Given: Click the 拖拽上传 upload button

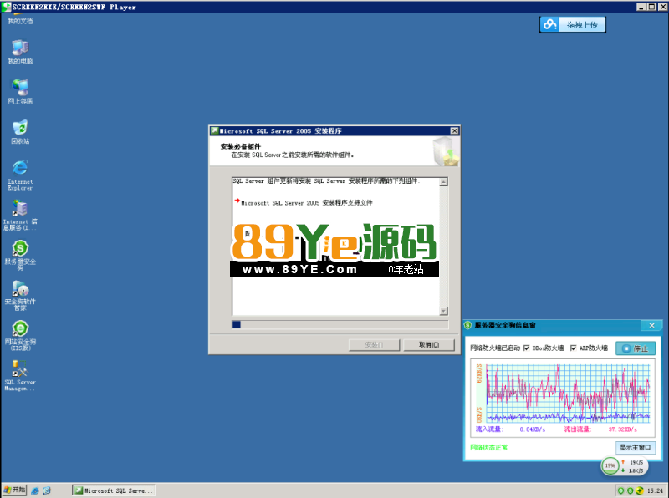Looking at the screenshot, I should 573,25.
